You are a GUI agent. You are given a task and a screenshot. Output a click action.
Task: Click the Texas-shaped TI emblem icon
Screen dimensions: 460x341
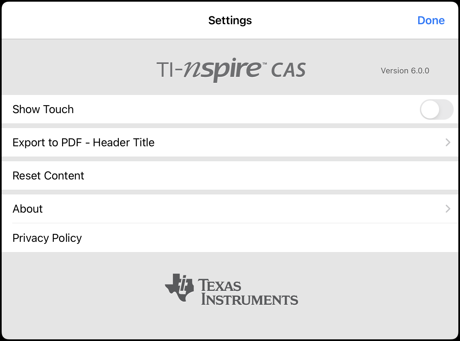coord(180,287)
